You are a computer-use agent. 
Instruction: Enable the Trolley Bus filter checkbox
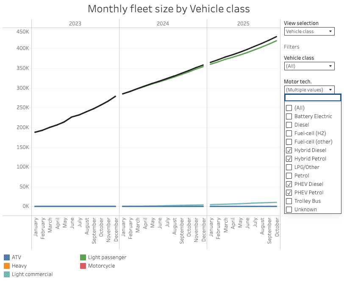click(x=289, y=201)
